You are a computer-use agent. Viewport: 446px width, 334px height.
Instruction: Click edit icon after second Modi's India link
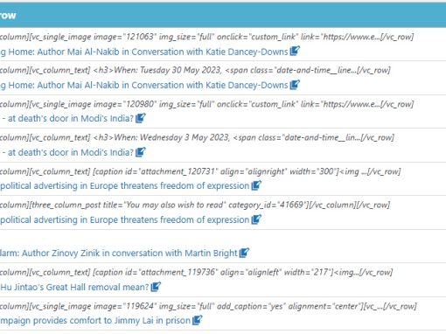[141, 152]
